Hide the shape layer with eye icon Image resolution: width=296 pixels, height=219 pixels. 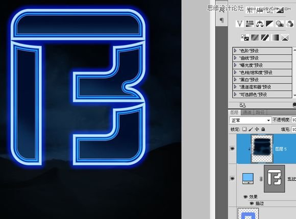click(232, 178)
